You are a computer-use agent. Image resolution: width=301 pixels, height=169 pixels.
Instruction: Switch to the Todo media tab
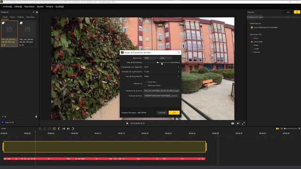point(5,17)
